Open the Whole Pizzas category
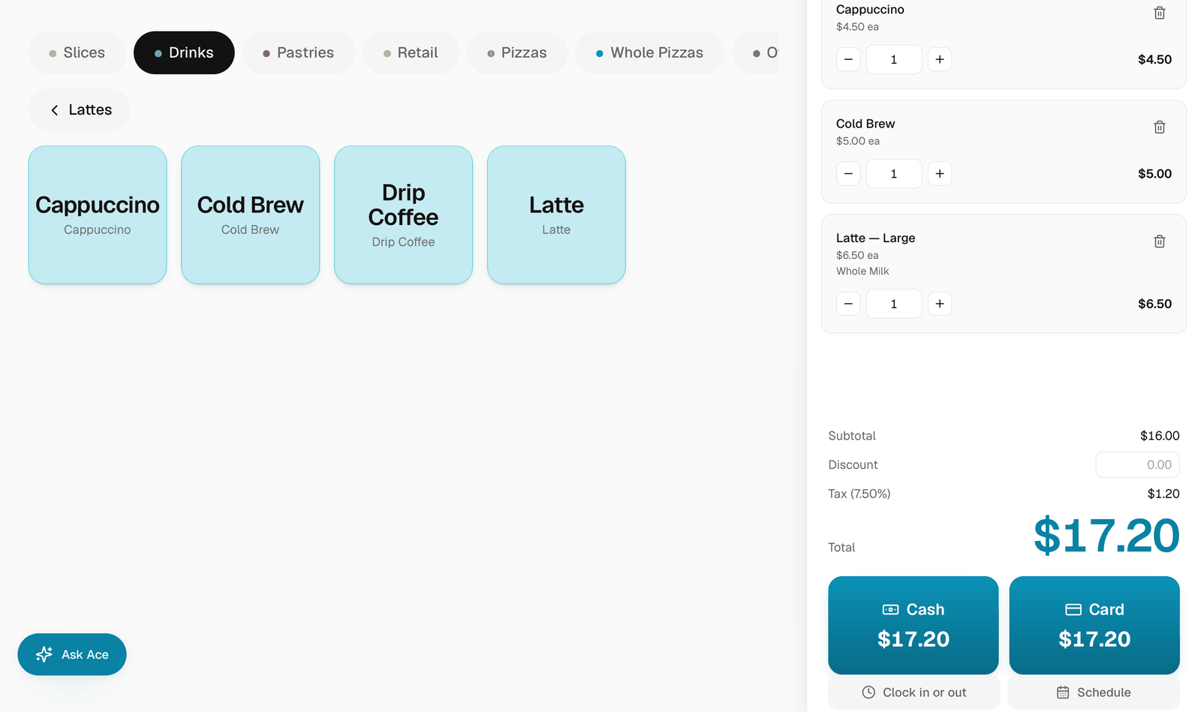Screen dimensions: 1201x712 pyautogui.click(x=649, y=53)
